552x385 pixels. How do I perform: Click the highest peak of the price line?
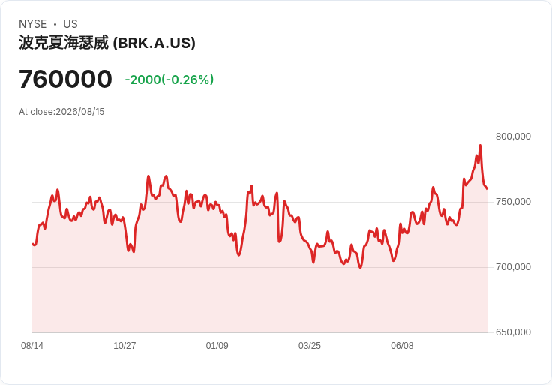480,146
